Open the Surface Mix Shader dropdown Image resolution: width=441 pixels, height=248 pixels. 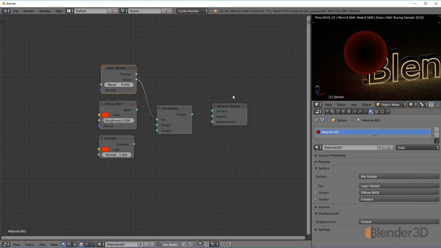pos(399,177)
